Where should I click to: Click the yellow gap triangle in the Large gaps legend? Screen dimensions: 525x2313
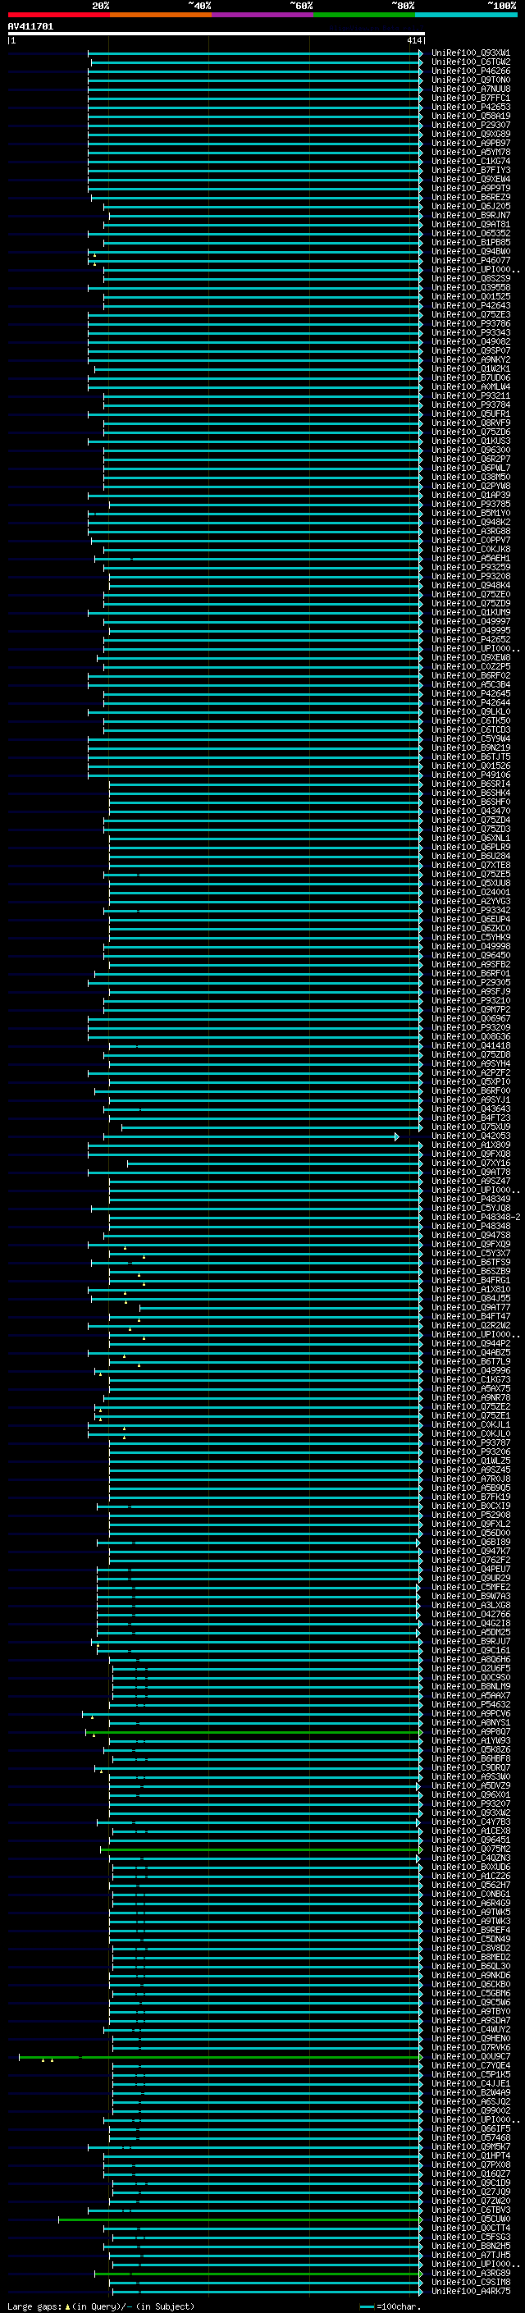point(67,2306)
